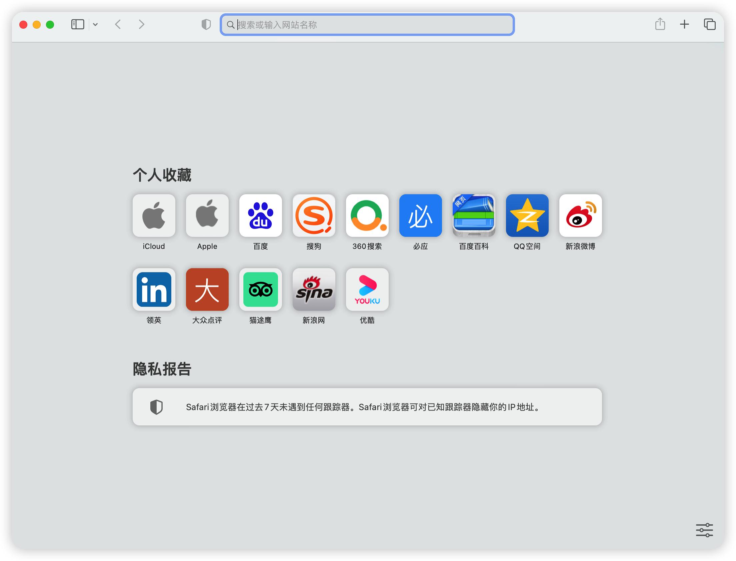Open 优酷 from favorites
This screenshot has width=736, height=561.
(367, 290)
